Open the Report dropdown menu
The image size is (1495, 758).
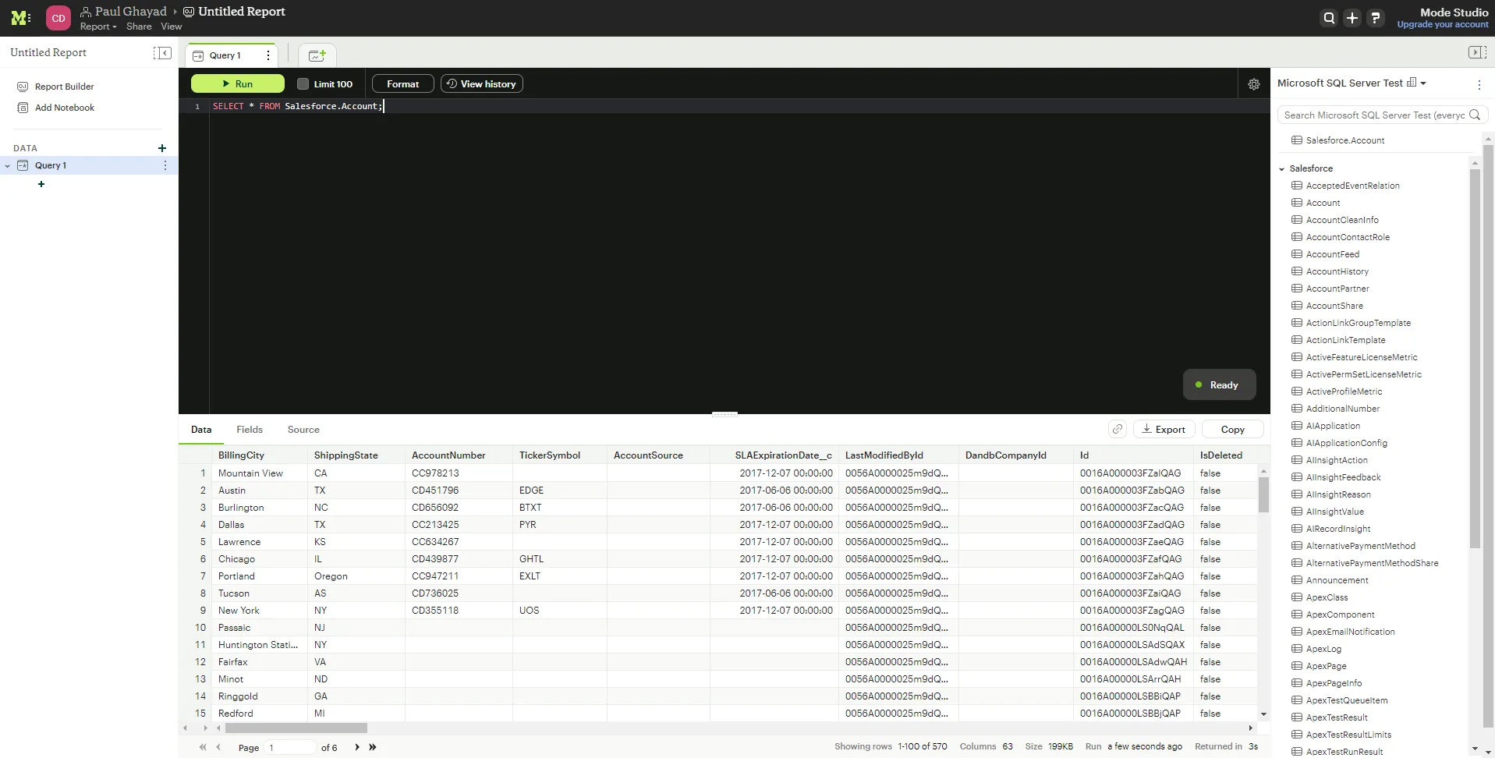point(98,27)
